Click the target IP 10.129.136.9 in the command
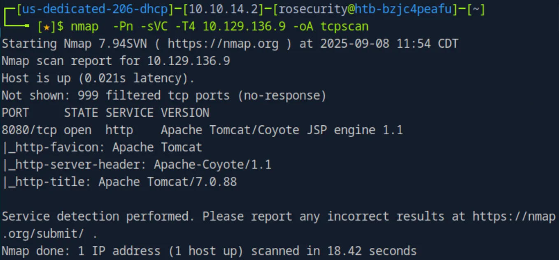The image size is (559, 260). pyautogui.click(x=244, y=27)
